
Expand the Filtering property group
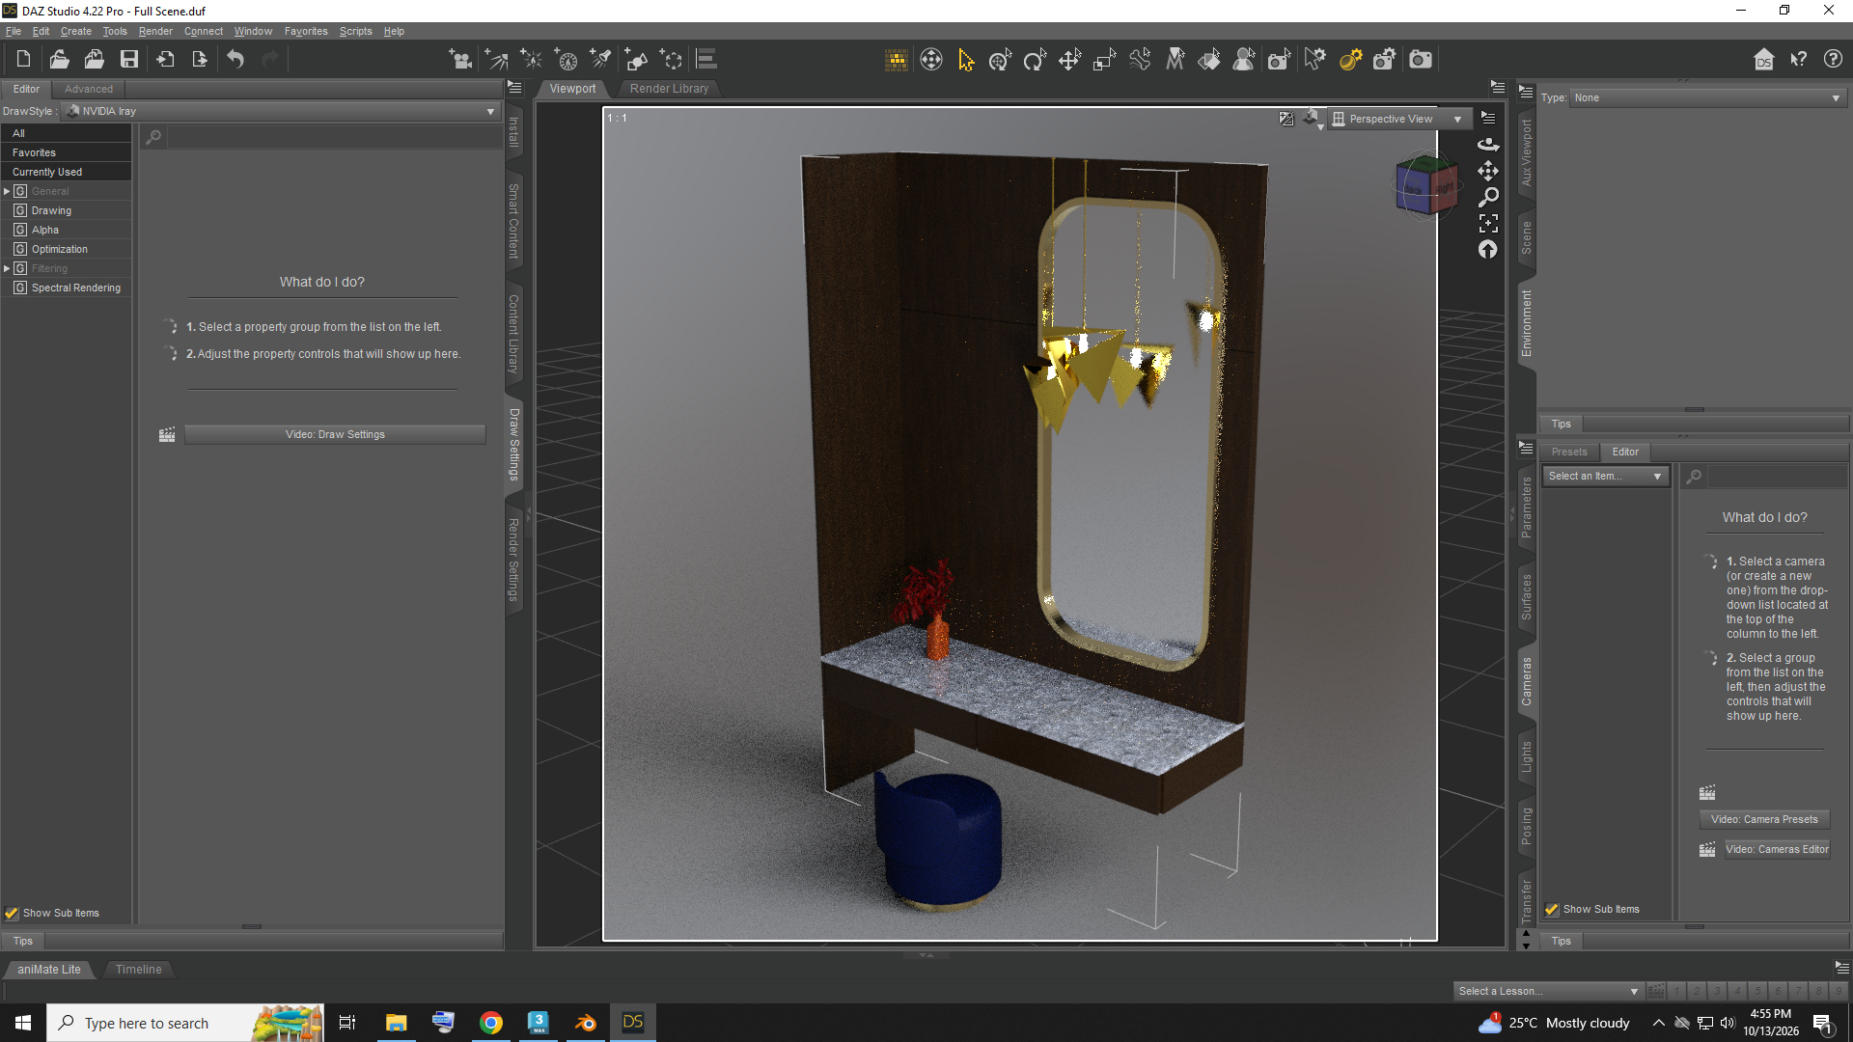[x=7, y=268]
